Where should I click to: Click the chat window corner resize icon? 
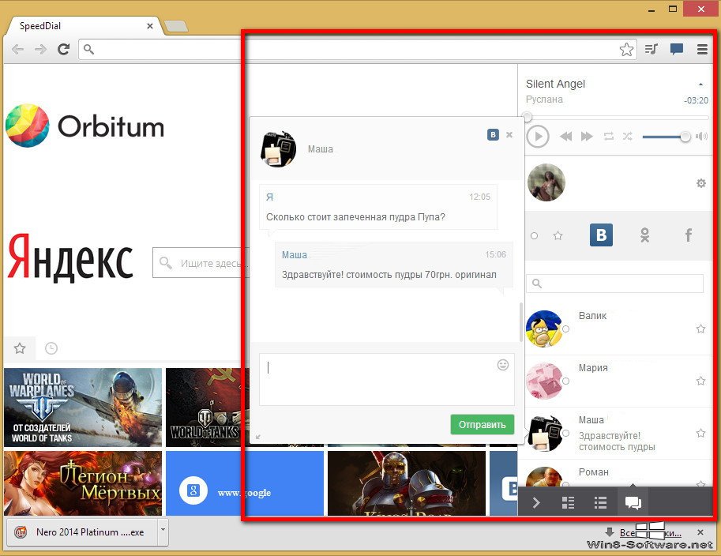point(258,437)
